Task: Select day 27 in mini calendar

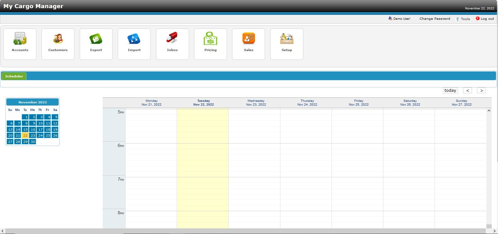Action: tap(10, 142)
